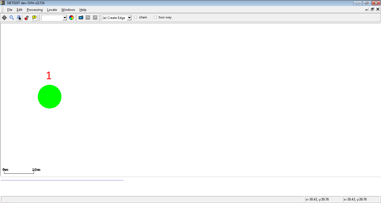This screenshot has width=381, height=203.
Task: Toggle the yellow tooltip speech bubble icon
Action: 34,18
